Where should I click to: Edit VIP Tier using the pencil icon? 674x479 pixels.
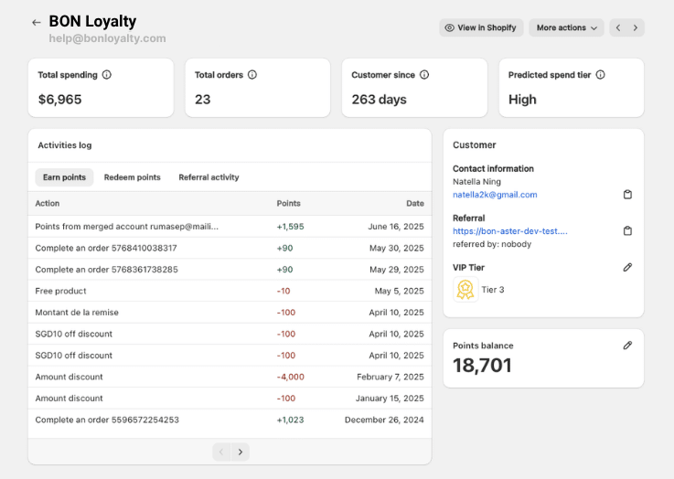pos(627,267)
